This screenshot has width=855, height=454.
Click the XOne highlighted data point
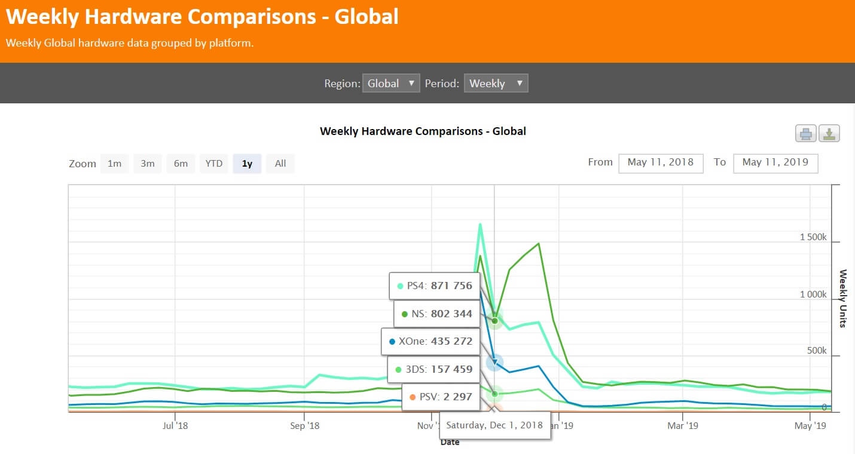point(494,362)
